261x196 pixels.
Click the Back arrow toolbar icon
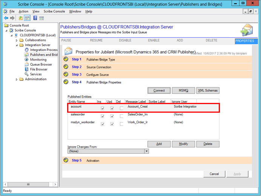(x=6, y=18)
